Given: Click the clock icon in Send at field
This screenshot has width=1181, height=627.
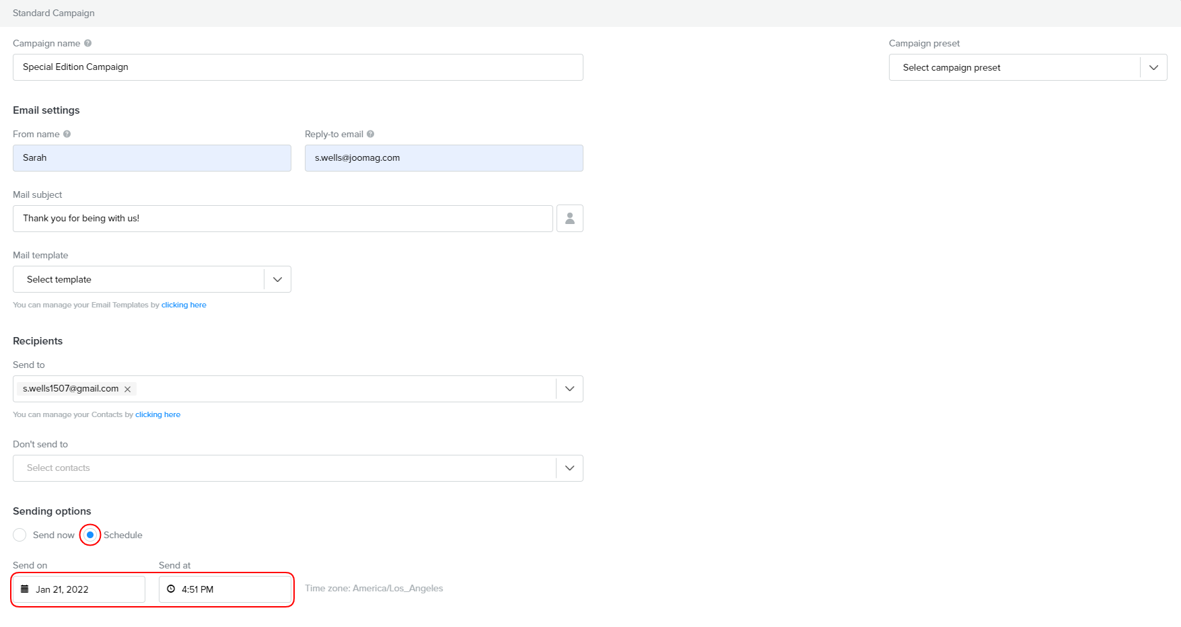Looking at the screenshot, I should (171, 589).
